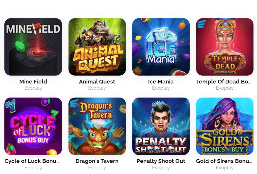Click Evoplay provider under Mine Field
Screen dimensions: 257x174
tap(33, 88)
